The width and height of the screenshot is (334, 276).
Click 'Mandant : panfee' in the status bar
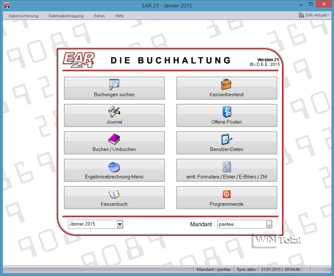click(x=214, y=269)
